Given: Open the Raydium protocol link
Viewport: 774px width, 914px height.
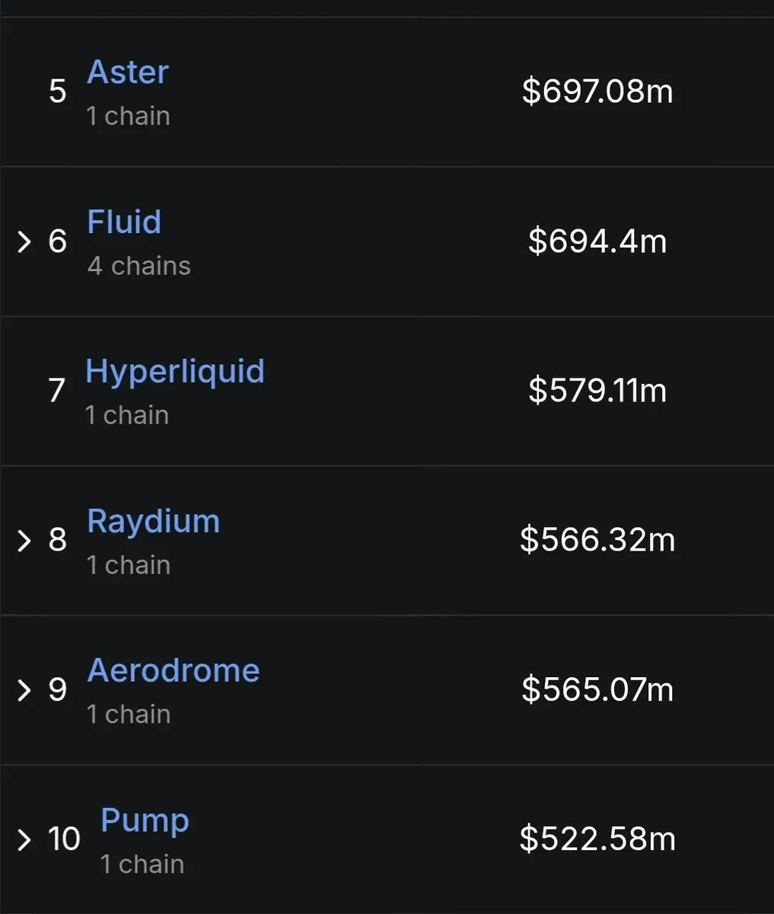Looking at the screenshot, I should coord(154,522).
